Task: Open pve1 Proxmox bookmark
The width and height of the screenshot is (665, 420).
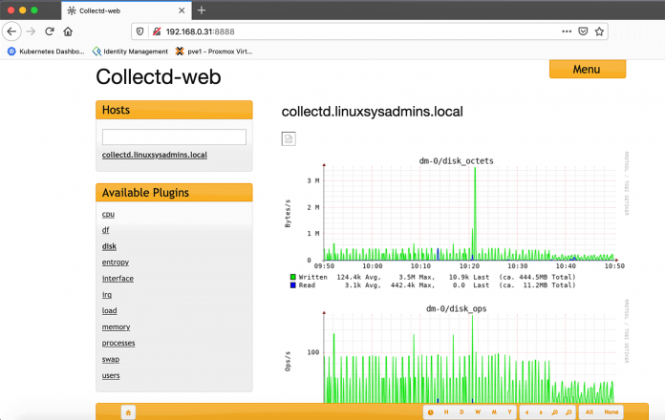Action: click(214, 52)
